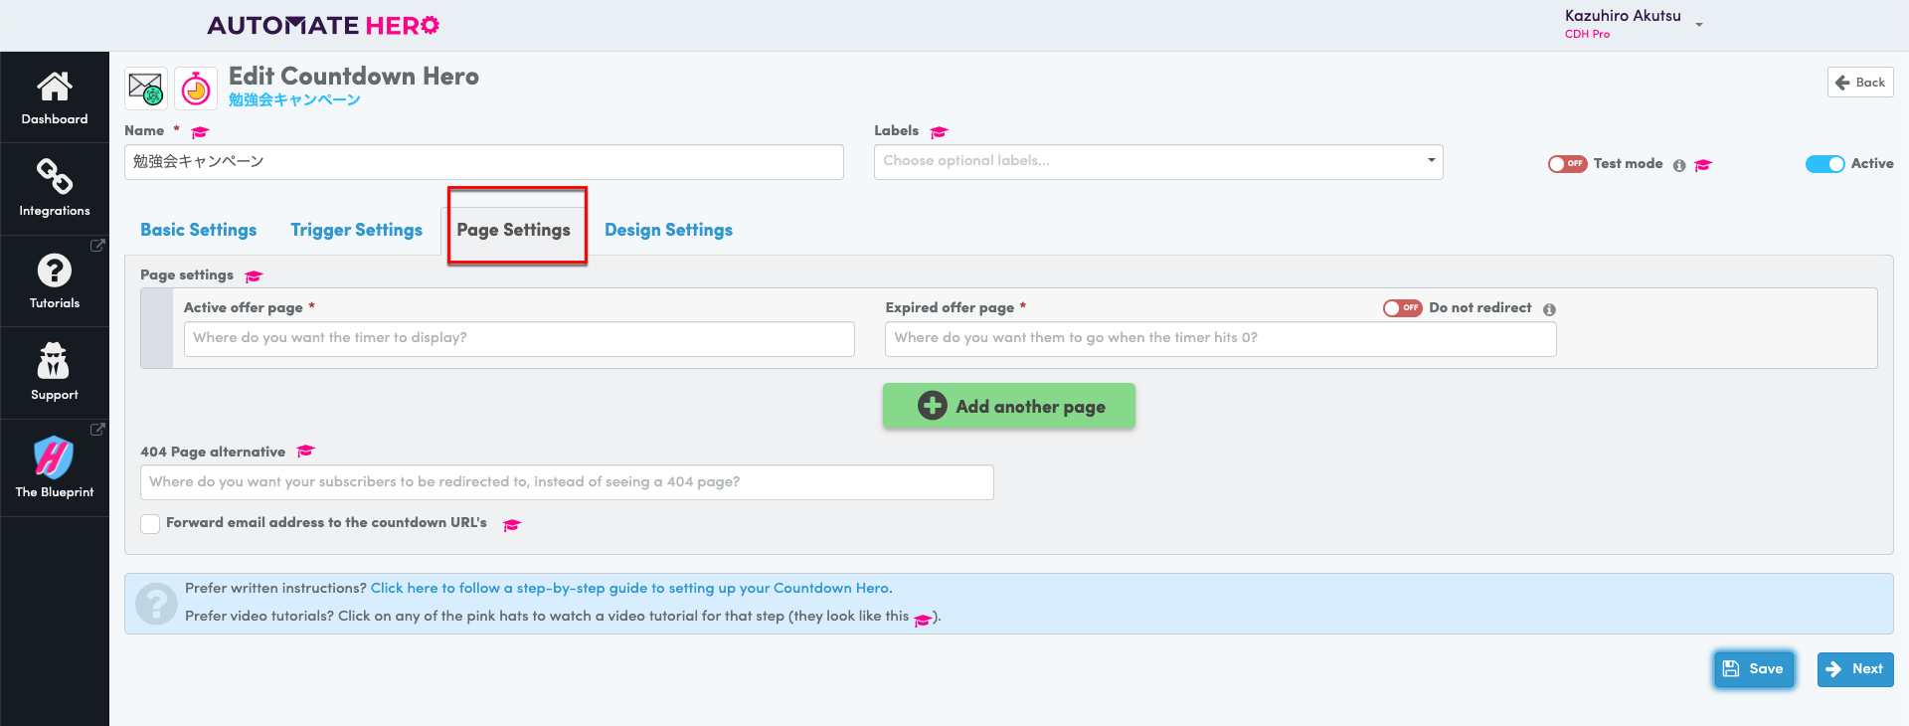Click the pink countdown timer icon
The height and width of the screenshot is (726, 1909).
pos(196,90)
